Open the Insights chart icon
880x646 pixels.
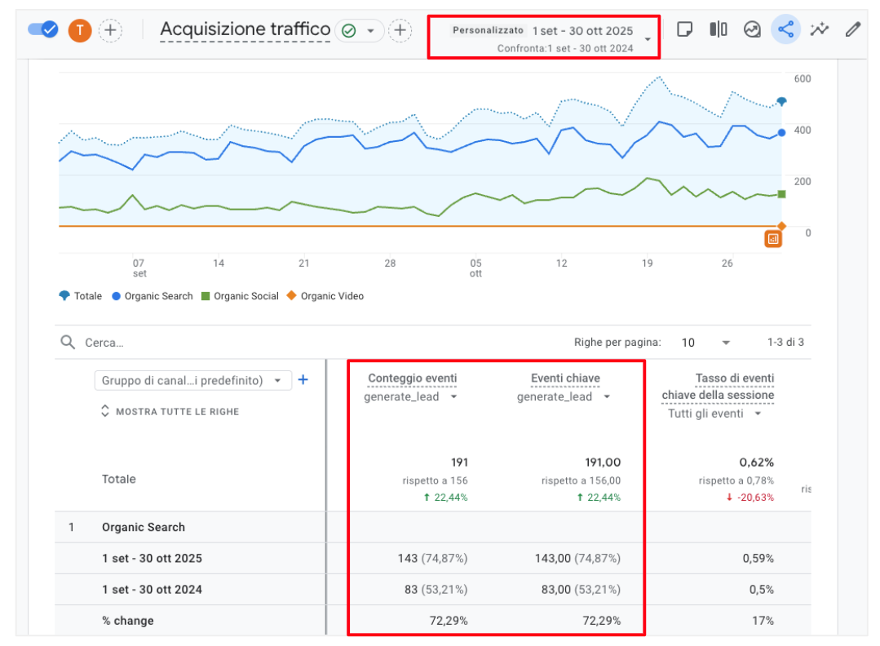[752, 30]
